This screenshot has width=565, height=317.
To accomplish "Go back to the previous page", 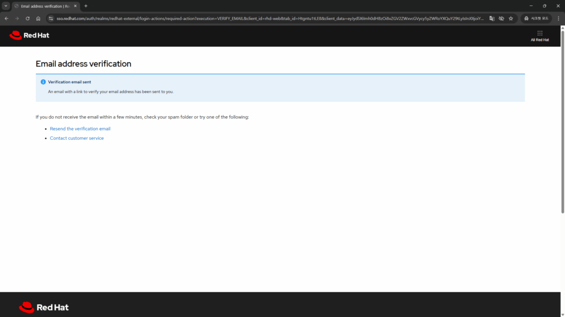I will (x=7, y=18).
